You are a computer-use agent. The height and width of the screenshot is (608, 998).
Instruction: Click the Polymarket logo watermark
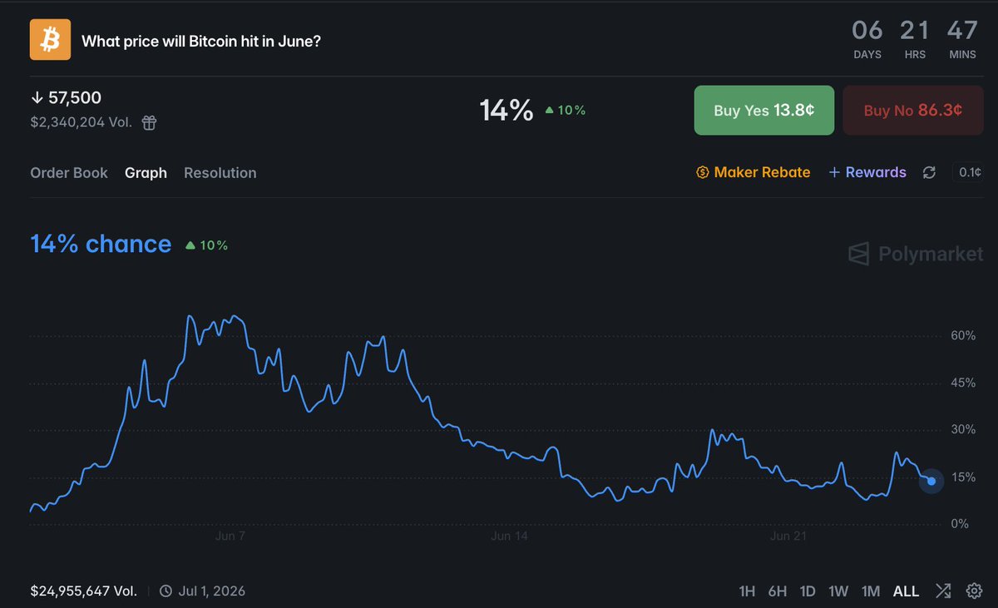916,254
